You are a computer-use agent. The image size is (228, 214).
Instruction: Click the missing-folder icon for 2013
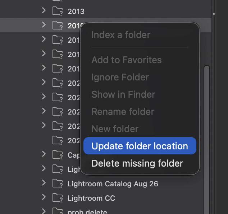(x=58, y=11)
